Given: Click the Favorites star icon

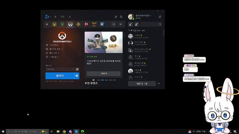Looking at the screenshot, I should point(47,24).
